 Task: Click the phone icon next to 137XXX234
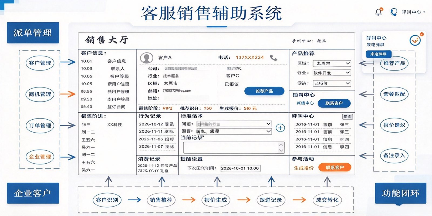(274, 58)
